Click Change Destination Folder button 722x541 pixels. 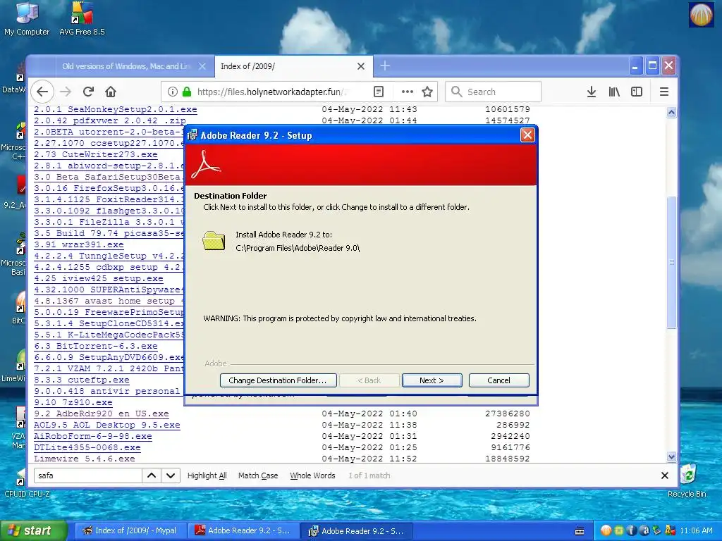coord(278,380)
